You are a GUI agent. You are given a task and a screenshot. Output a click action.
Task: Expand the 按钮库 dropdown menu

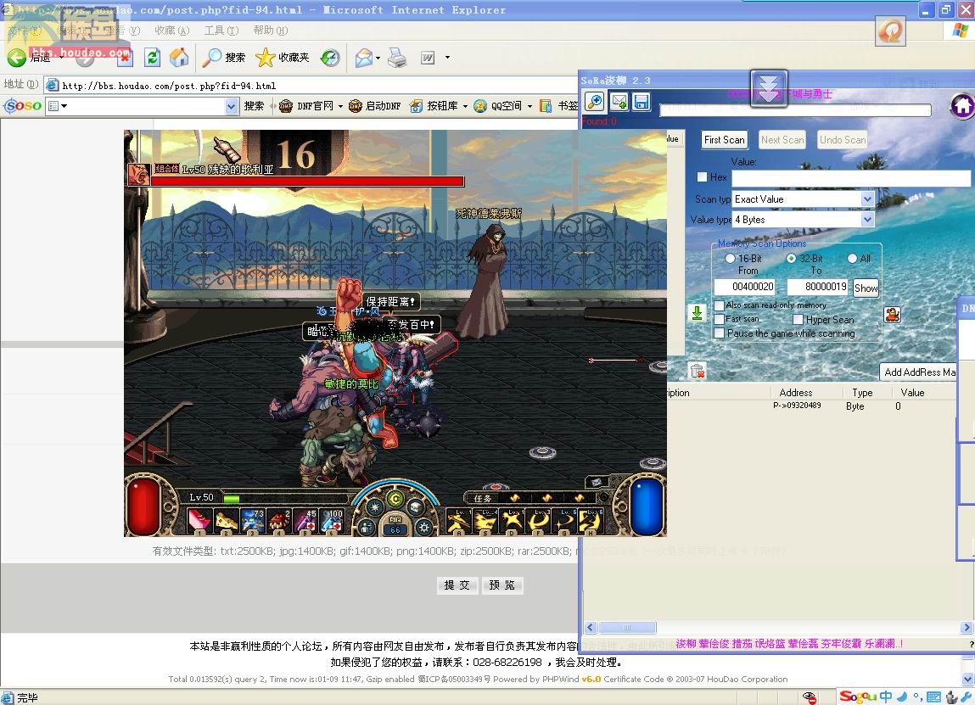click(464, 106)
